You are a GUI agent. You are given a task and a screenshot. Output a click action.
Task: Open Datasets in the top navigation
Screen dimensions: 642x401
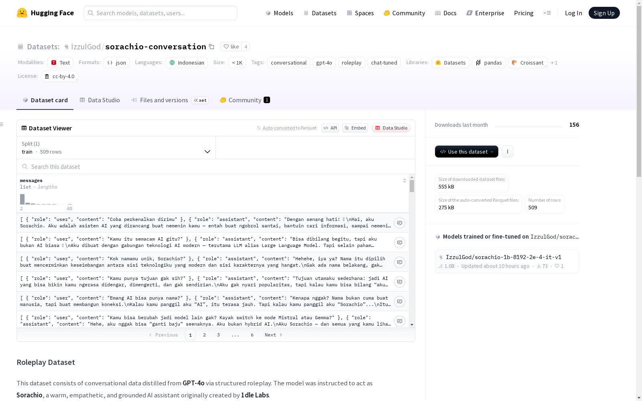(320, 13)
